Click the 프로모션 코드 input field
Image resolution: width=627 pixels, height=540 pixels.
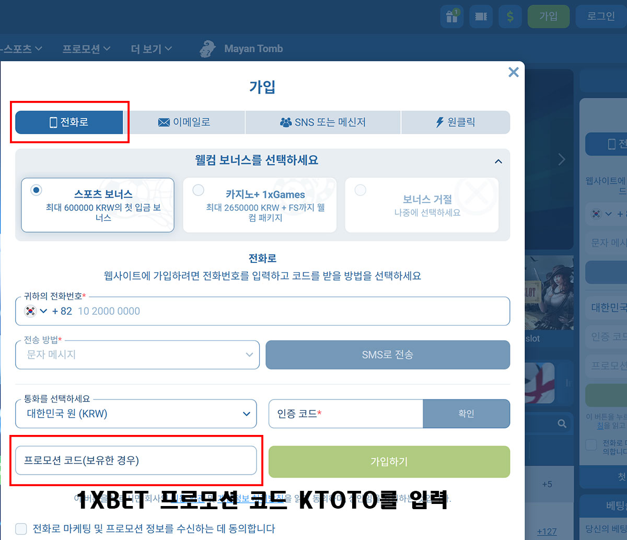[136, 461]
